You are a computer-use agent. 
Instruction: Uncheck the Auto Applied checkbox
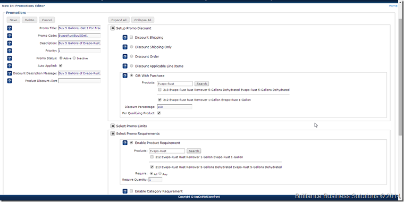coord(61,66)
